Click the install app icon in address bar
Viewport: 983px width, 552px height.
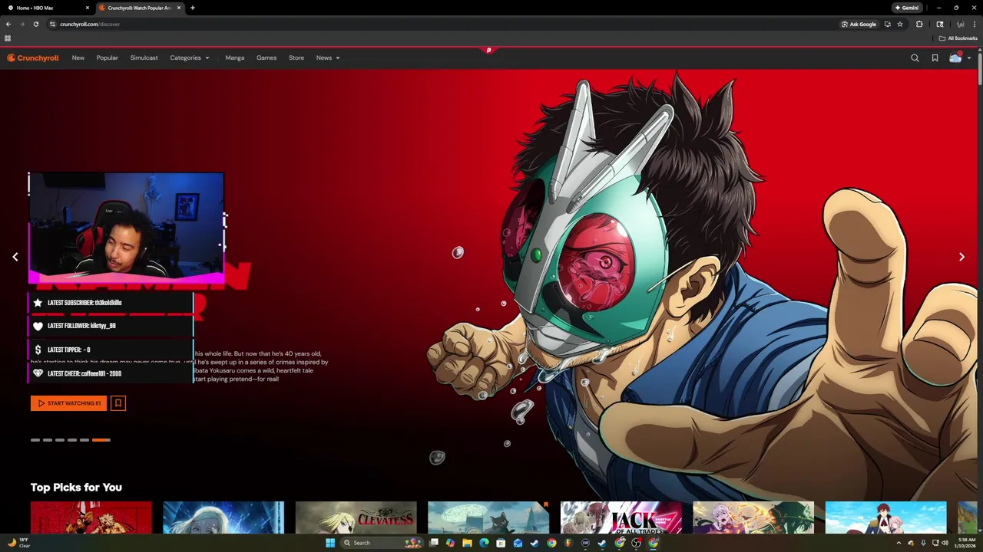(x=888, y=24)
